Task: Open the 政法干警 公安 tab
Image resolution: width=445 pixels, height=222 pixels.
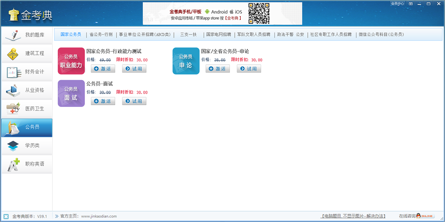Action: [290, 35]
